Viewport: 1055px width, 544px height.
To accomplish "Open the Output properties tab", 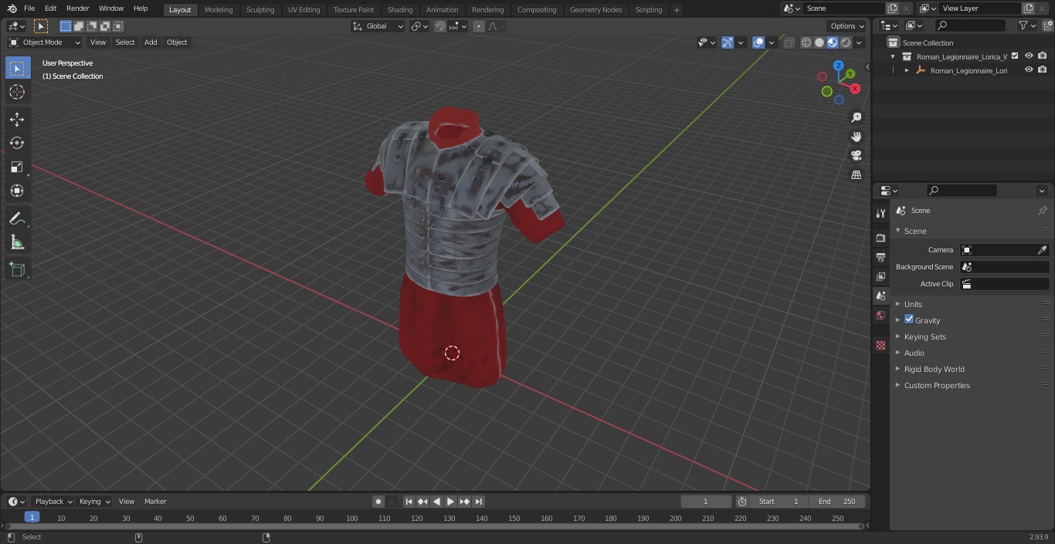I will [x=880, y=257].
